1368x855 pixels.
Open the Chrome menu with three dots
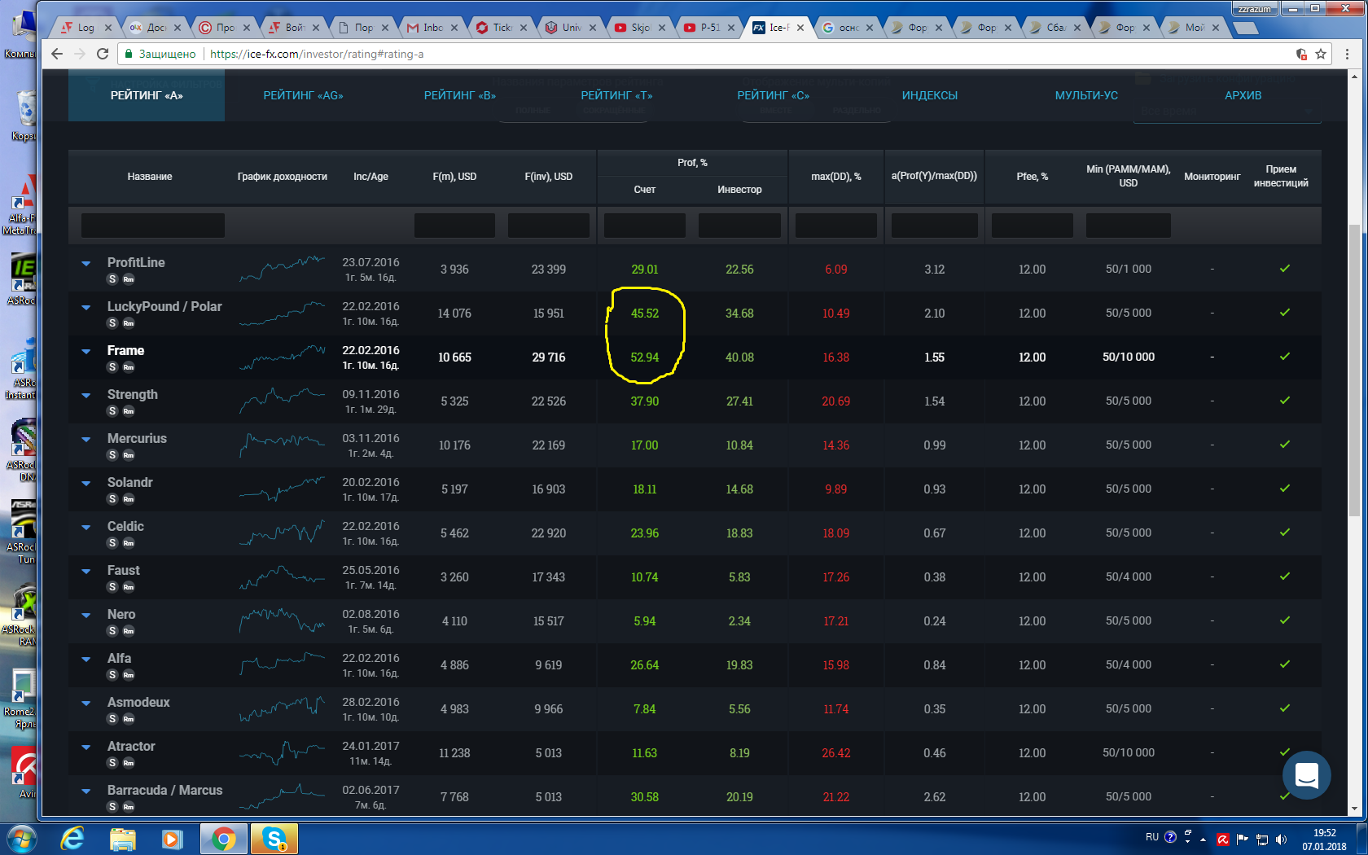1347,54
